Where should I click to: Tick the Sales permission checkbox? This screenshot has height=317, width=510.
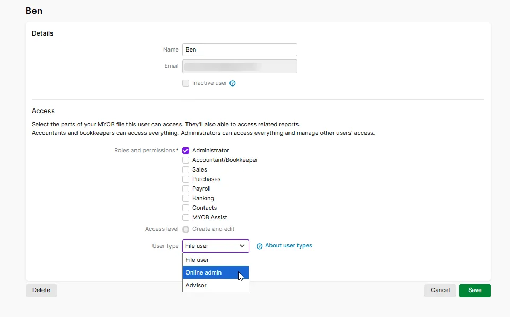coord(186,170)
